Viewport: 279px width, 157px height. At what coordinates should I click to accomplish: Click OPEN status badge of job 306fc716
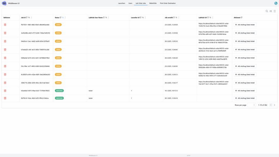[58, 83]
